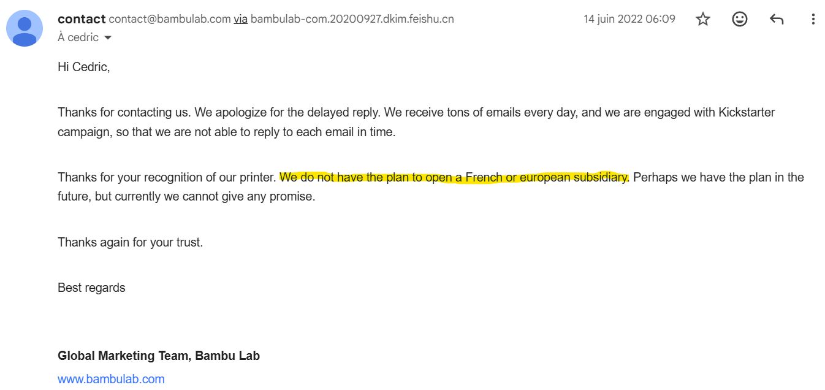Image resolution: width=825 pixels, height=390 pixels.
Task: Click the "Best regards" closing line
Action: point(91,288)
